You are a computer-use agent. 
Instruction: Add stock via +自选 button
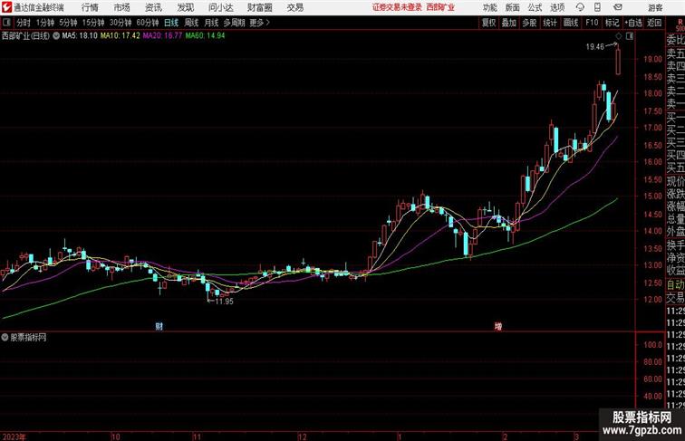point(633,23)
